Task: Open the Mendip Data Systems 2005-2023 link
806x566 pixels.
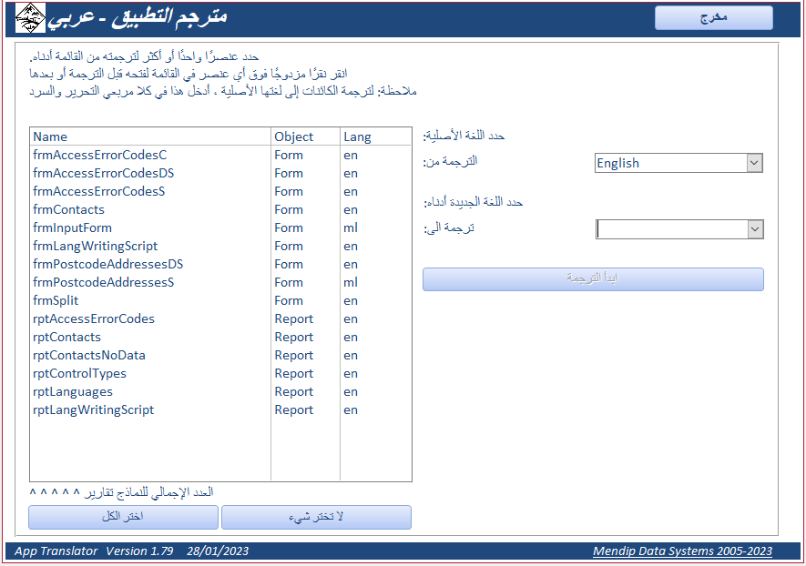Action: coord(682,551)
